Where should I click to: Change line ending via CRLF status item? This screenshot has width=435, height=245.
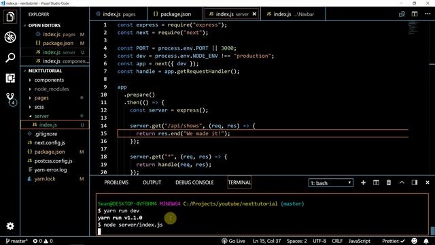pos(337,241)
